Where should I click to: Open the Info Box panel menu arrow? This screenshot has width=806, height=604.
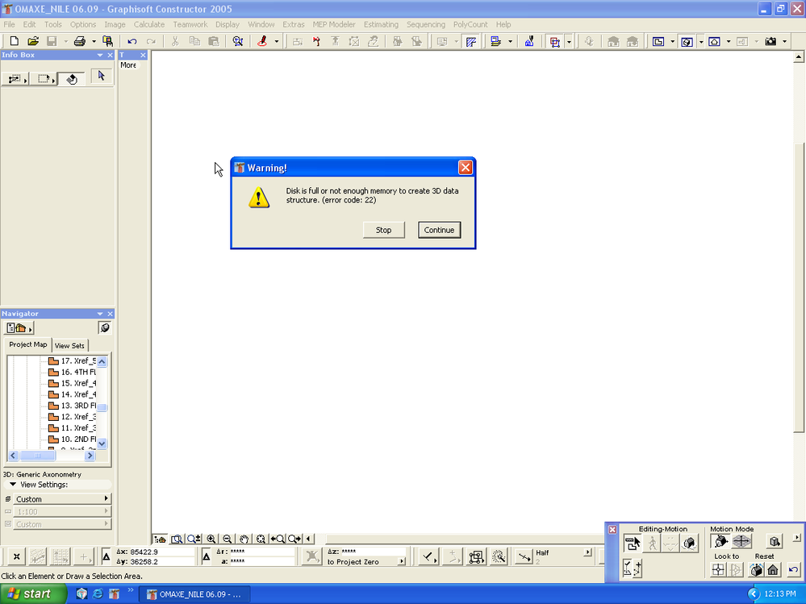(100, 55)
